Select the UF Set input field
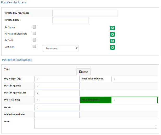The image size is (161, 135). (x=57, y=108)
